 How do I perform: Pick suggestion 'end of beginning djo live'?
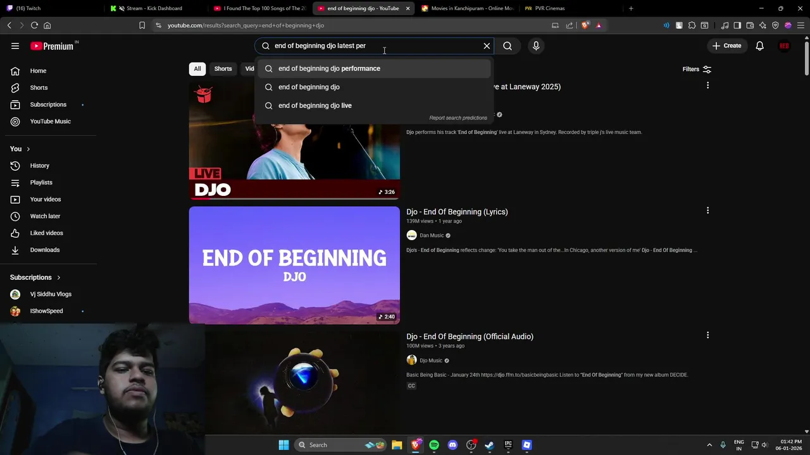[374, 106]
